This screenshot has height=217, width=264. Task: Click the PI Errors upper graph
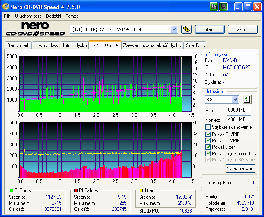click(105, 84)
